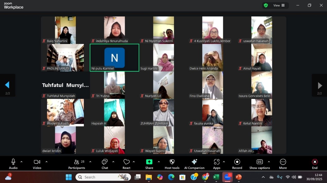Screen dimensions: 327x183
Task: Select Ni putu Karniwi video tile
Action: point(114,58)
